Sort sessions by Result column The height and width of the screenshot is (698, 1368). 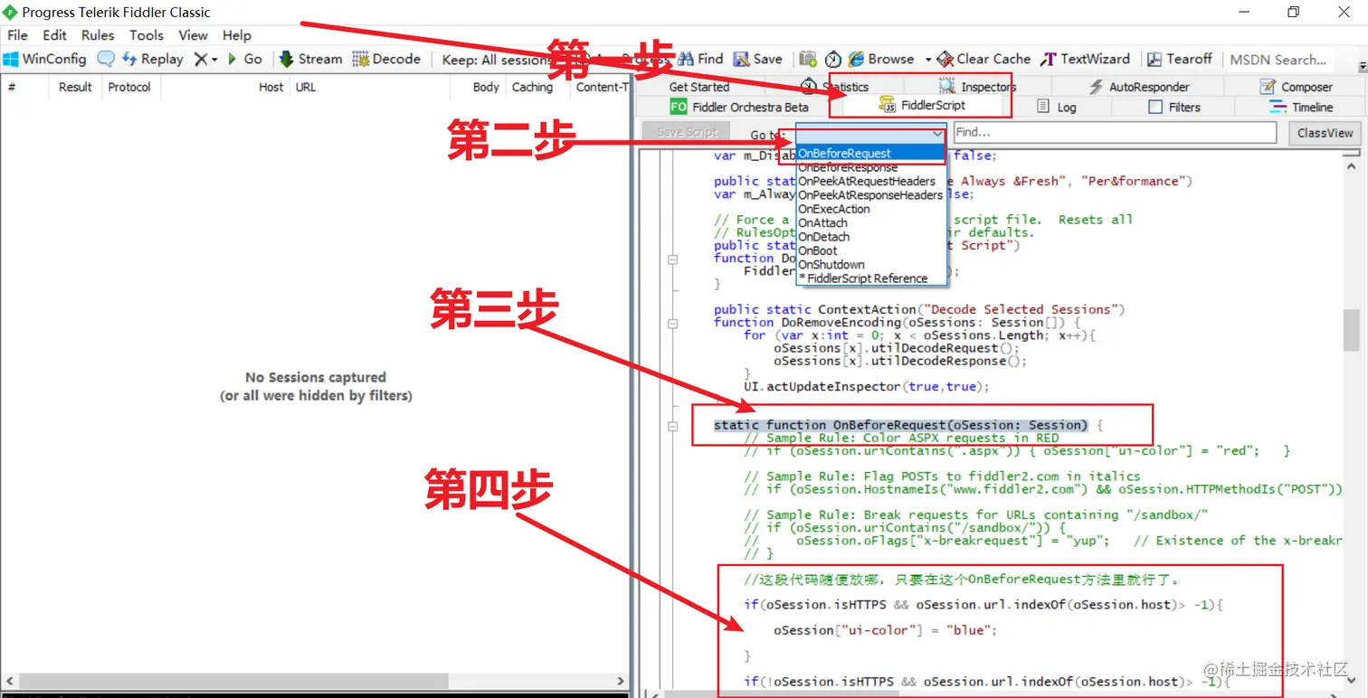75,87
